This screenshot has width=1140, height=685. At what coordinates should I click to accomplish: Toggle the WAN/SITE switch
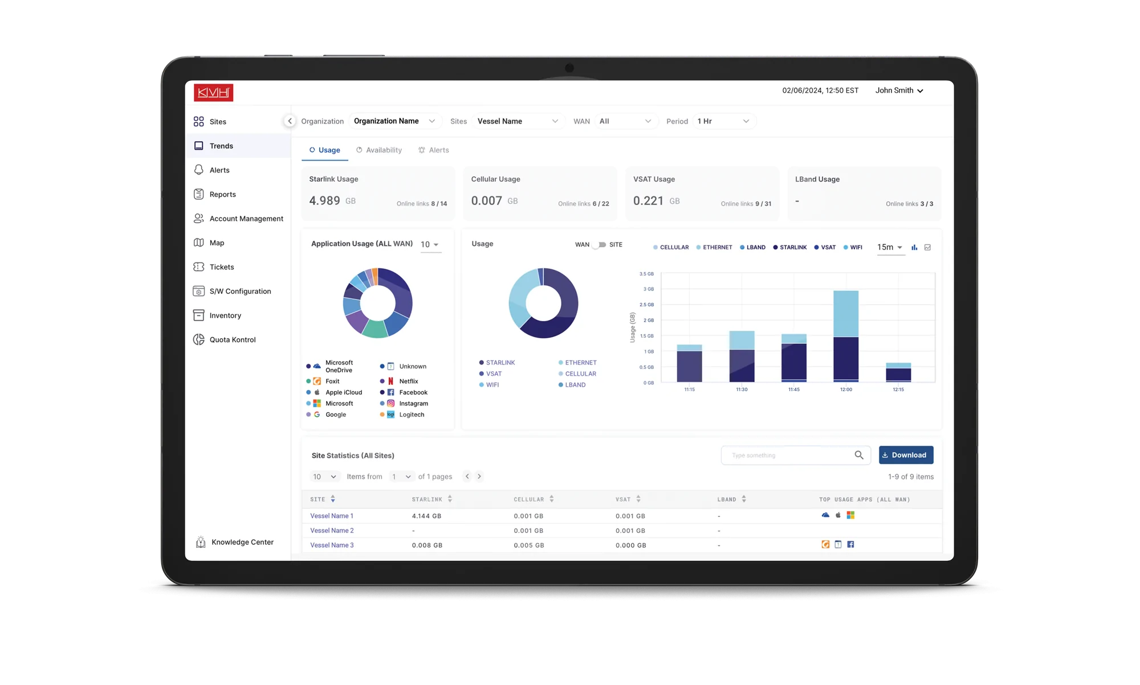[x=598, y=245]
